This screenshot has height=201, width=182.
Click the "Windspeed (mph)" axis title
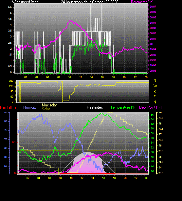coord(26,2)
